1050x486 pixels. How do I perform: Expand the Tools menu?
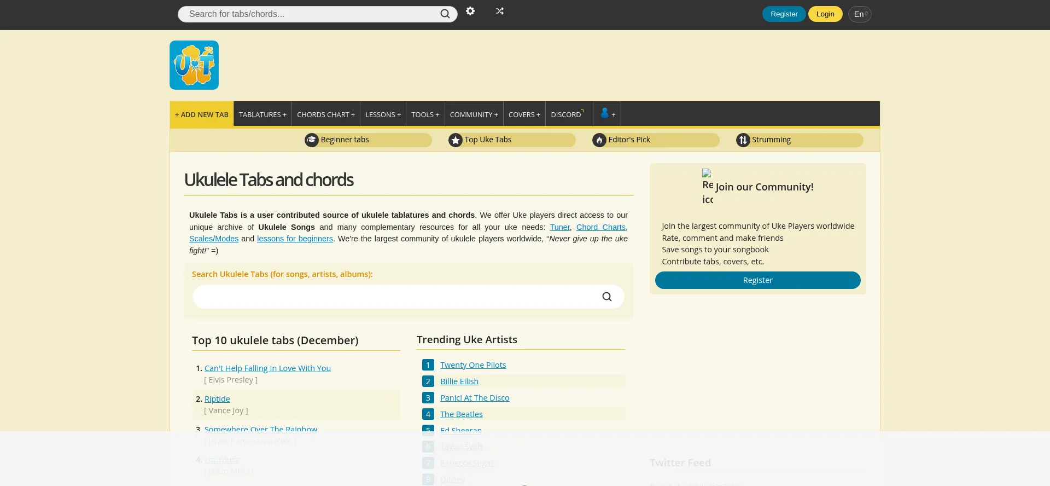[425, 114]
